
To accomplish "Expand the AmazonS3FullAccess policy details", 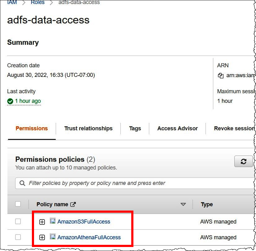I will click(42, 222).
